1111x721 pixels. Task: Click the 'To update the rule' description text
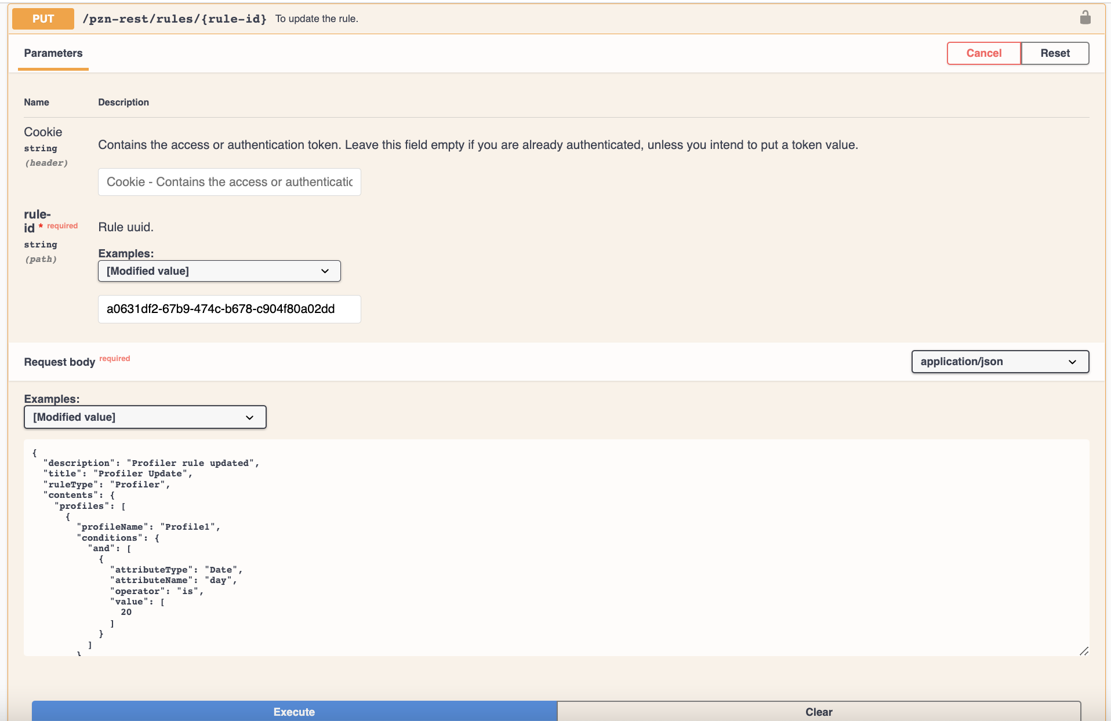pyautogui.click(x=316, y=18)
